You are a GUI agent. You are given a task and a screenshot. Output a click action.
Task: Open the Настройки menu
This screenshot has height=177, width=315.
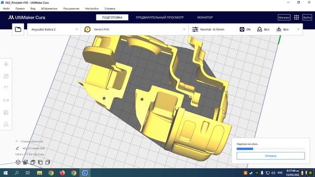(x=92, y=9)
